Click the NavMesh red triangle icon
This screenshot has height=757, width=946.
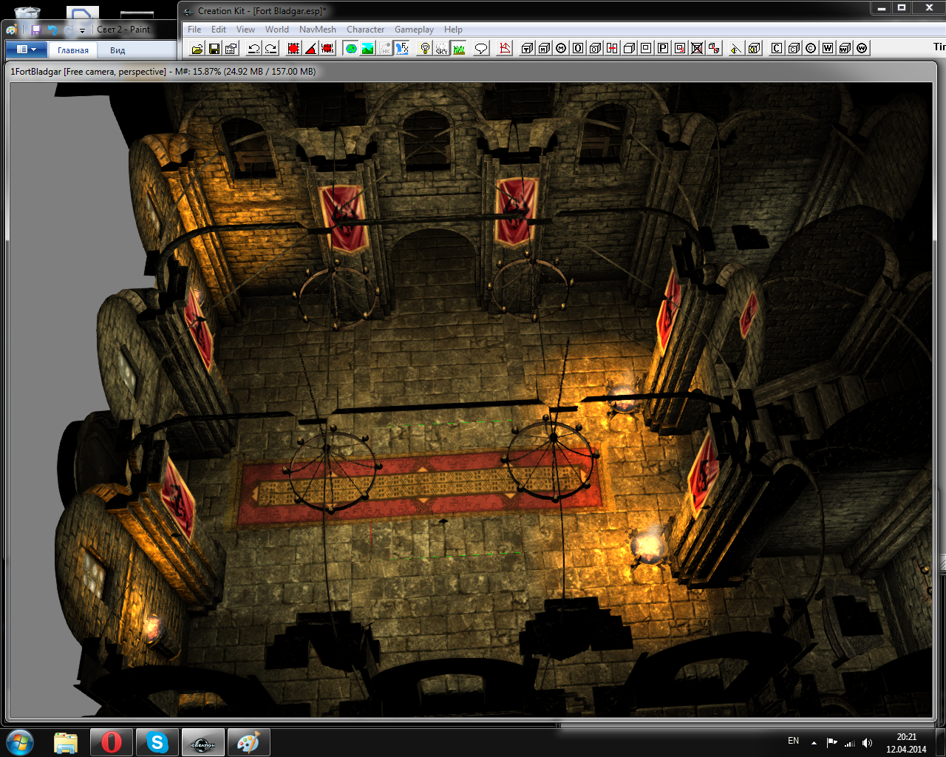tap(505, 48)
